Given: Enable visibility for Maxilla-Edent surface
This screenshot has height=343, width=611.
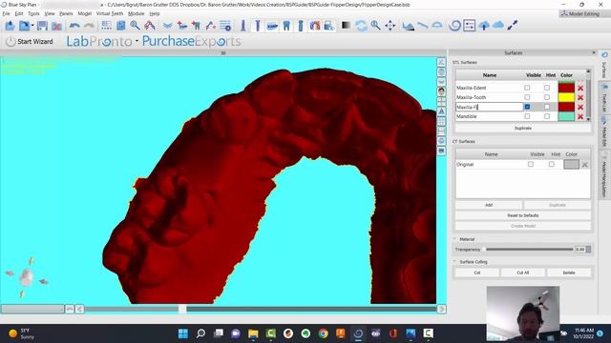Looking at the screenshot, I should 527,88.
